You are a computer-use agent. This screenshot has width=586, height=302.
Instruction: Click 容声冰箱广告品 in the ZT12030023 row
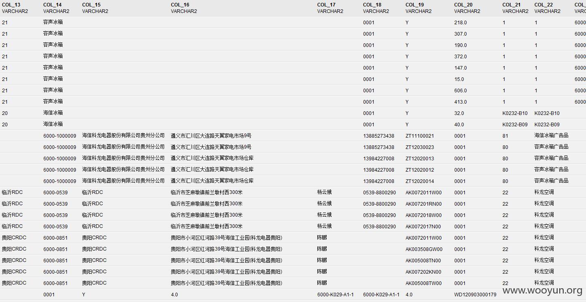[x=552, y=147]
